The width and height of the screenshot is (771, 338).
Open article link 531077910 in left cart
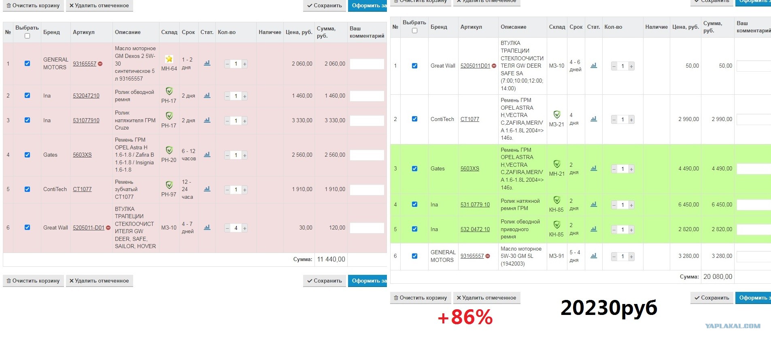click(x=86, y=120)
